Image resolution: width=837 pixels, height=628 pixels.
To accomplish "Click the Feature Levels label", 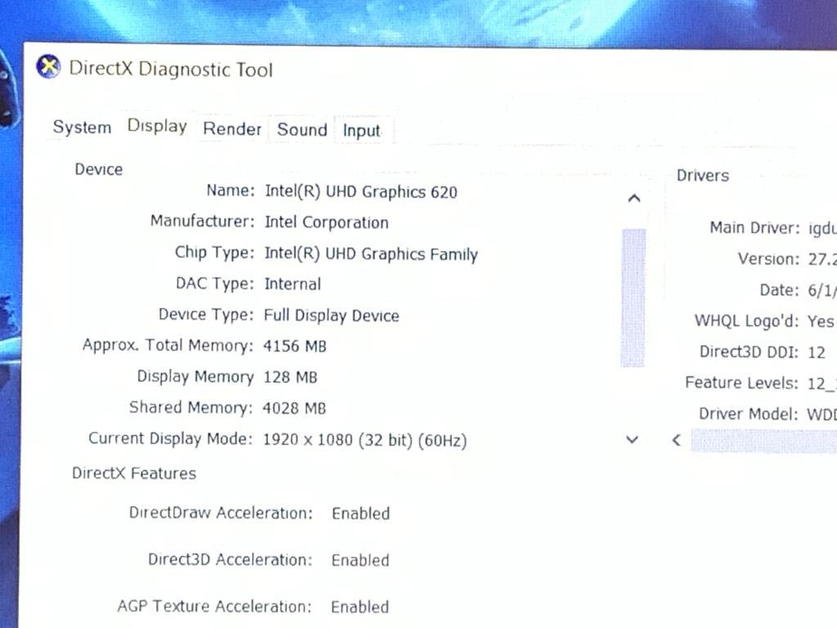I will tap(742, 383).
